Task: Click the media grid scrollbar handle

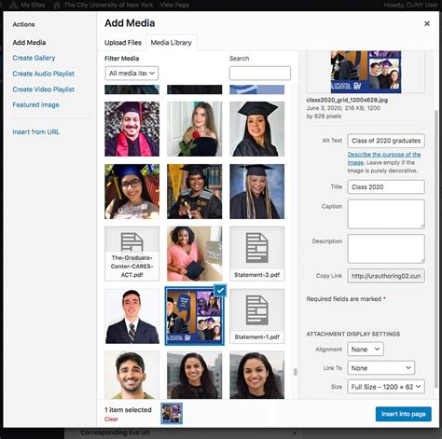Action: pos(295,372)
